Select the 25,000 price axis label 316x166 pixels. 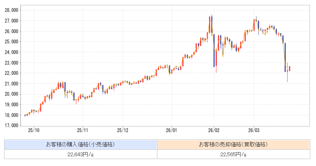[11, 41]
